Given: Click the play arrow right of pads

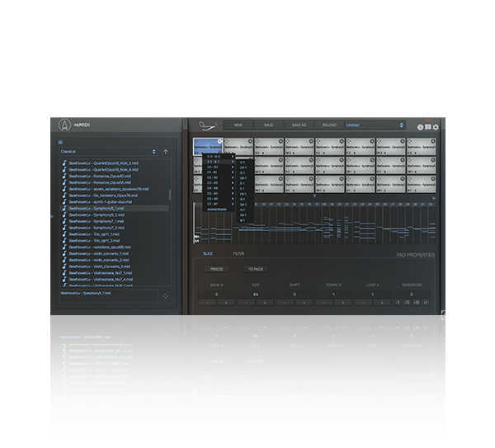Looking at the screenshot, I should click(x=432, y=198).
